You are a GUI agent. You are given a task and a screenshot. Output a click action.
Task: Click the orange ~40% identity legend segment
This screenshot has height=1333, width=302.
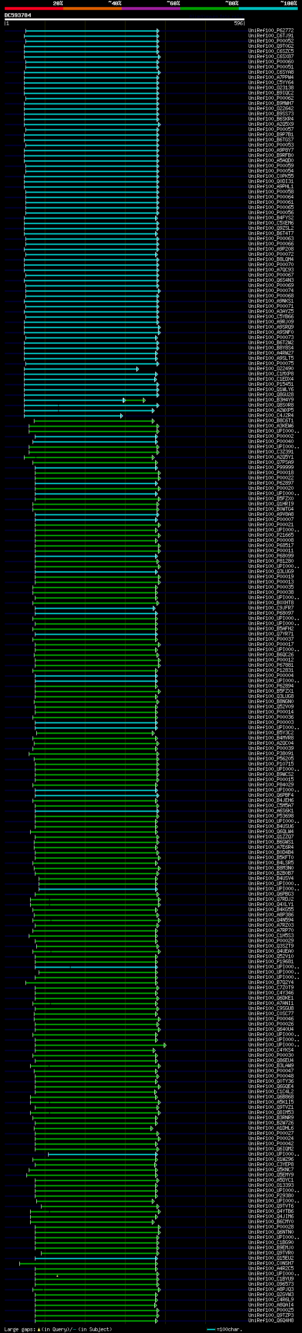(x=93, y=9)
